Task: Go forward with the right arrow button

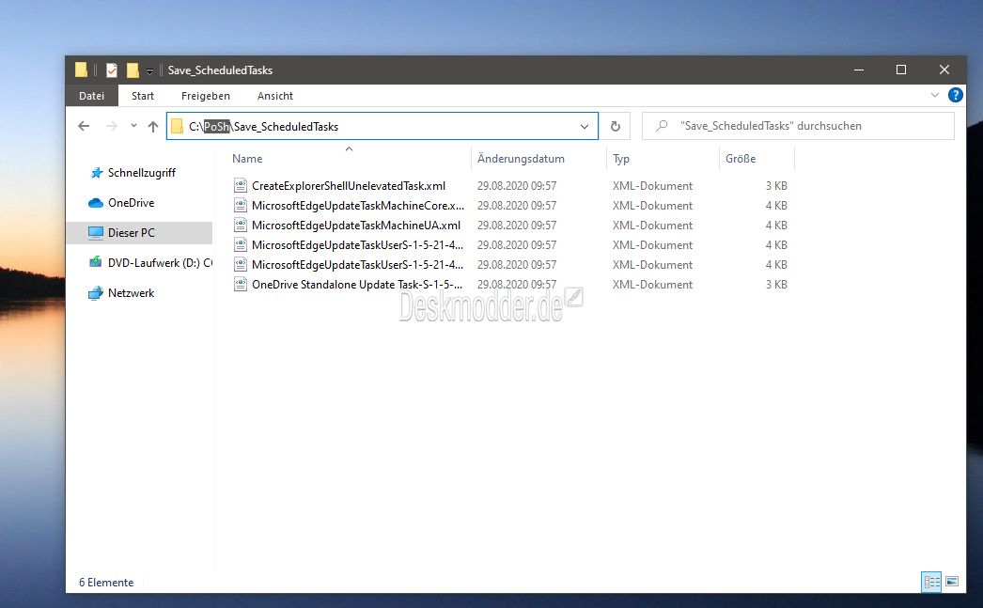Action: click(x=112, y=126)
